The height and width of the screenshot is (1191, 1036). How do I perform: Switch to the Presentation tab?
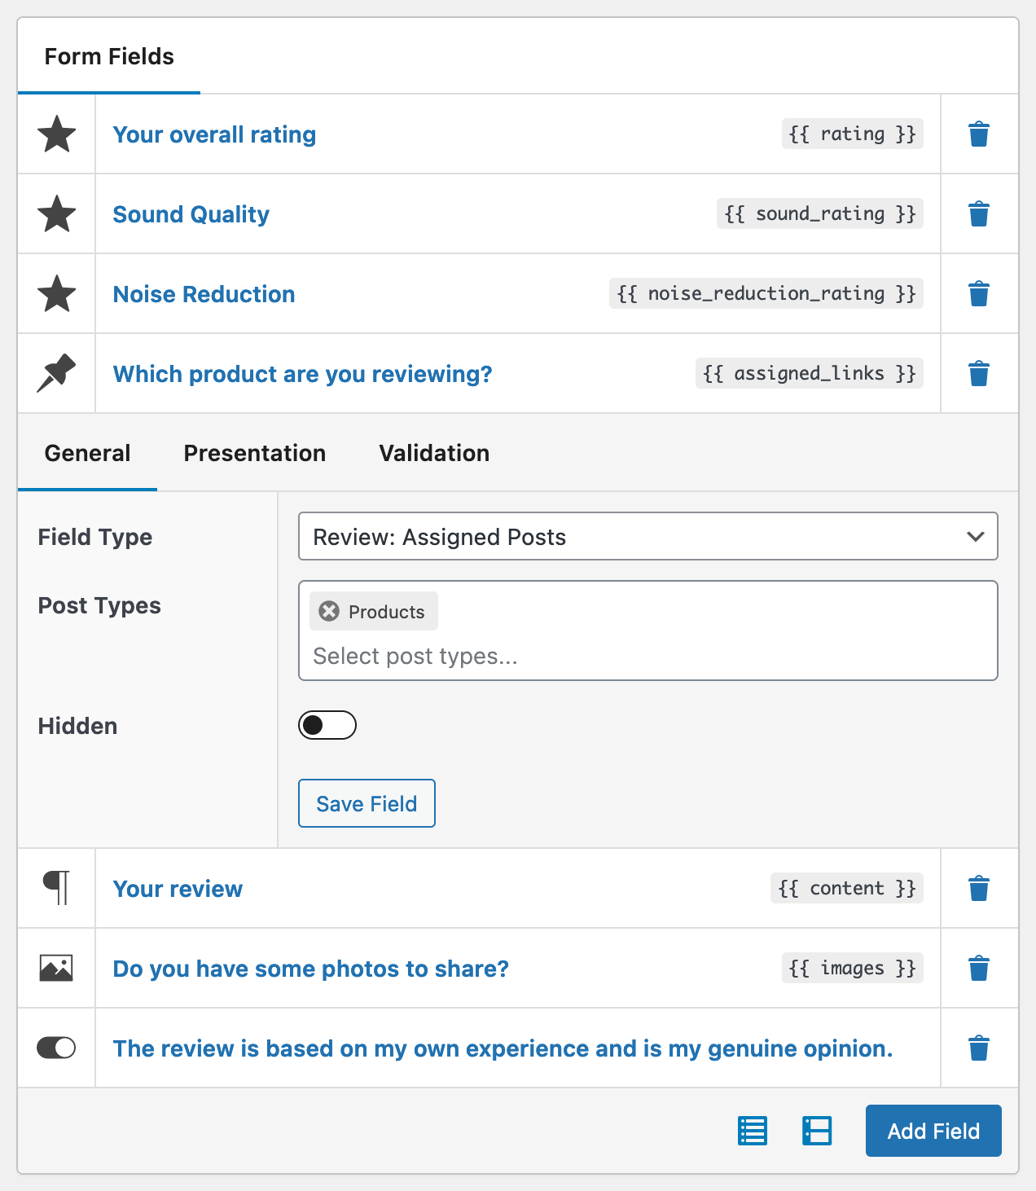tap(254, 453)
